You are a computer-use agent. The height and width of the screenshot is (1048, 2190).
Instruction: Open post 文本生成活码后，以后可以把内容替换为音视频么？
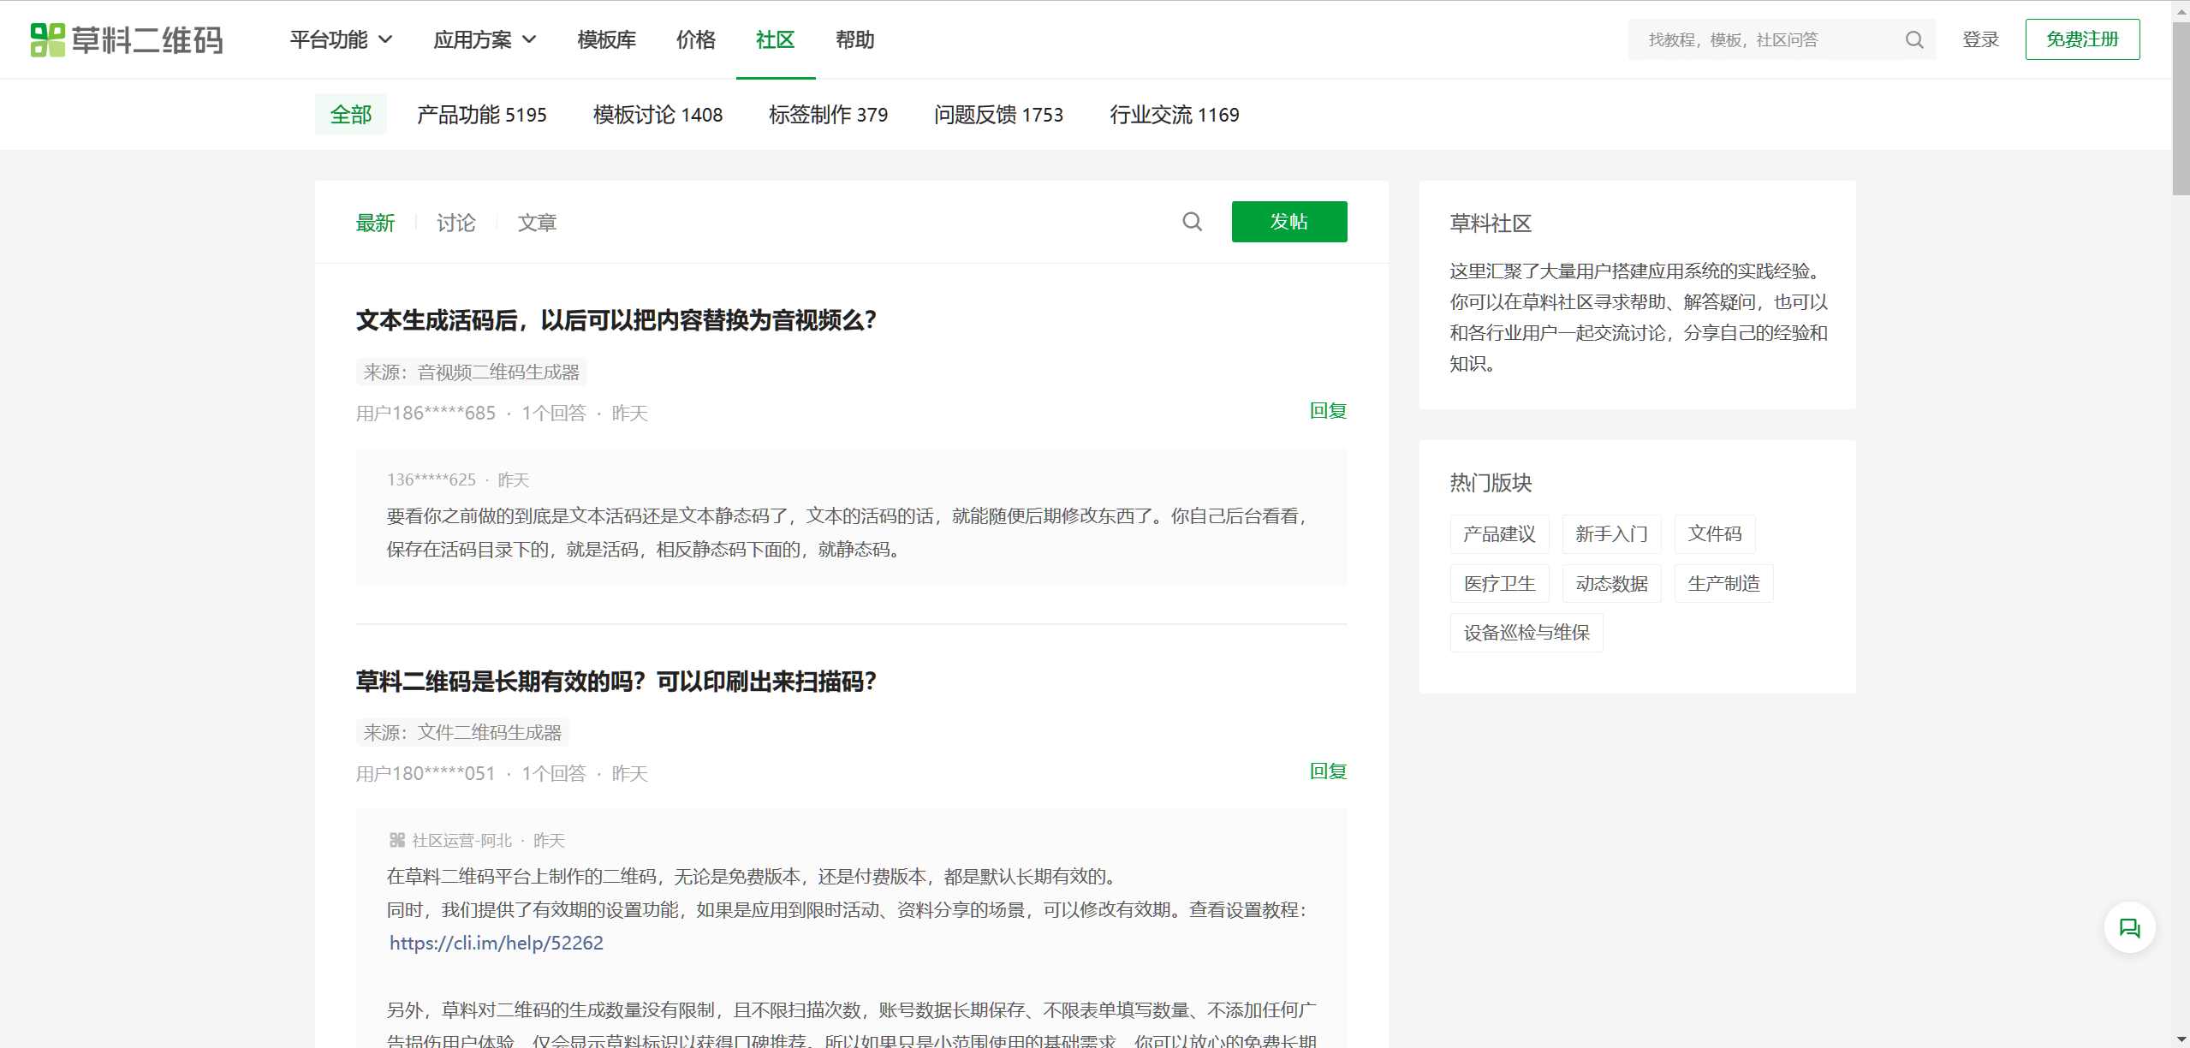pyautogui.click(x=616, y=320)
